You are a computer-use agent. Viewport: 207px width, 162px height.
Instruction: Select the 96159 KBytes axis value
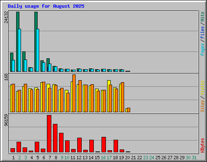coord(6,120)
